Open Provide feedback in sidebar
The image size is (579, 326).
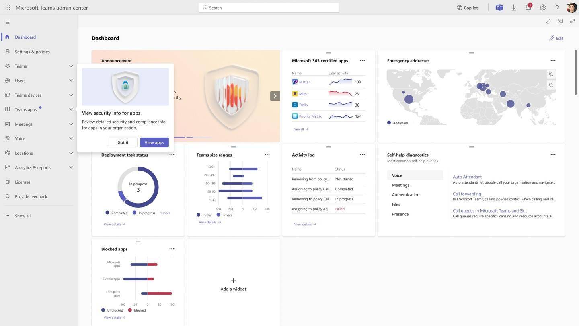click(x=39, y=196)
